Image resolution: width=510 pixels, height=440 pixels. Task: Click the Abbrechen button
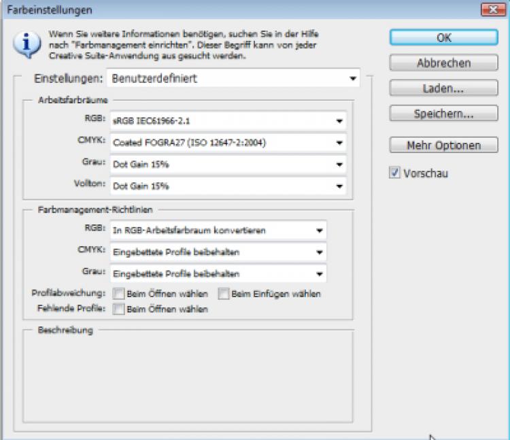443,63
